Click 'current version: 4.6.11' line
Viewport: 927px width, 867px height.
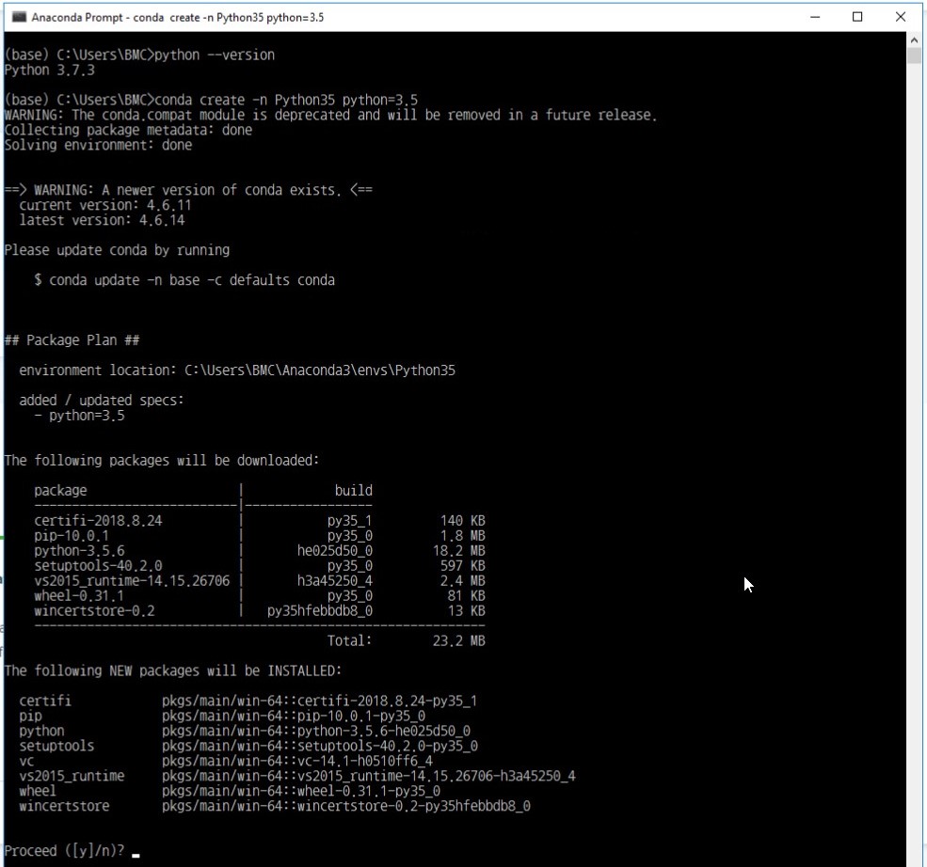[x=105, y=205]
